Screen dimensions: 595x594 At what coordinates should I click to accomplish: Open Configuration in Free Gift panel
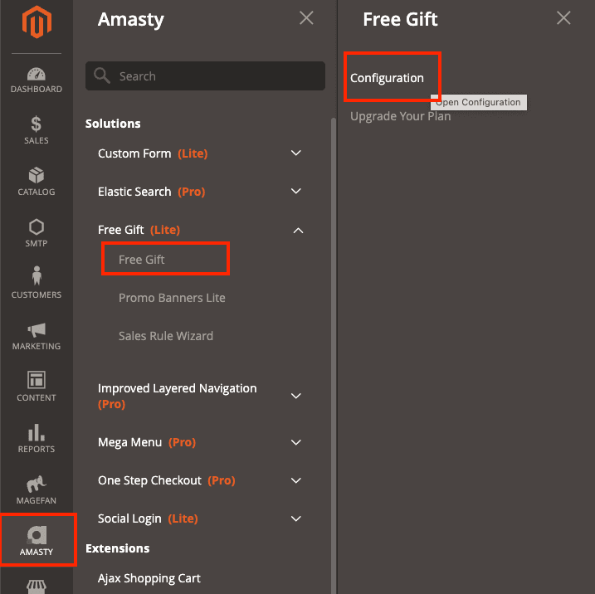387,78
